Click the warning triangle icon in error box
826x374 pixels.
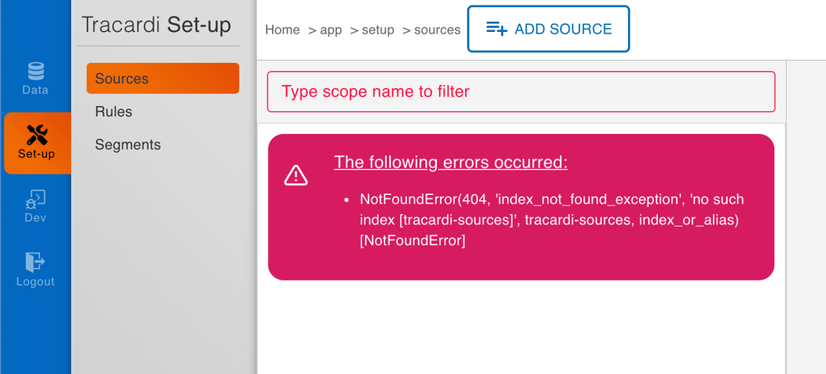[x=296, y=175]
